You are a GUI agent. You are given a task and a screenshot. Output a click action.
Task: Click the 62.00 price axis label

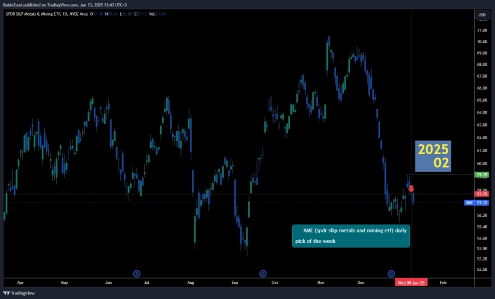tap(482, 138)
